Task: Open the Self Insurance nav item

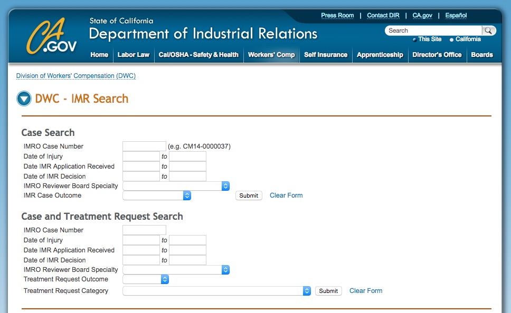Action: 326,55
